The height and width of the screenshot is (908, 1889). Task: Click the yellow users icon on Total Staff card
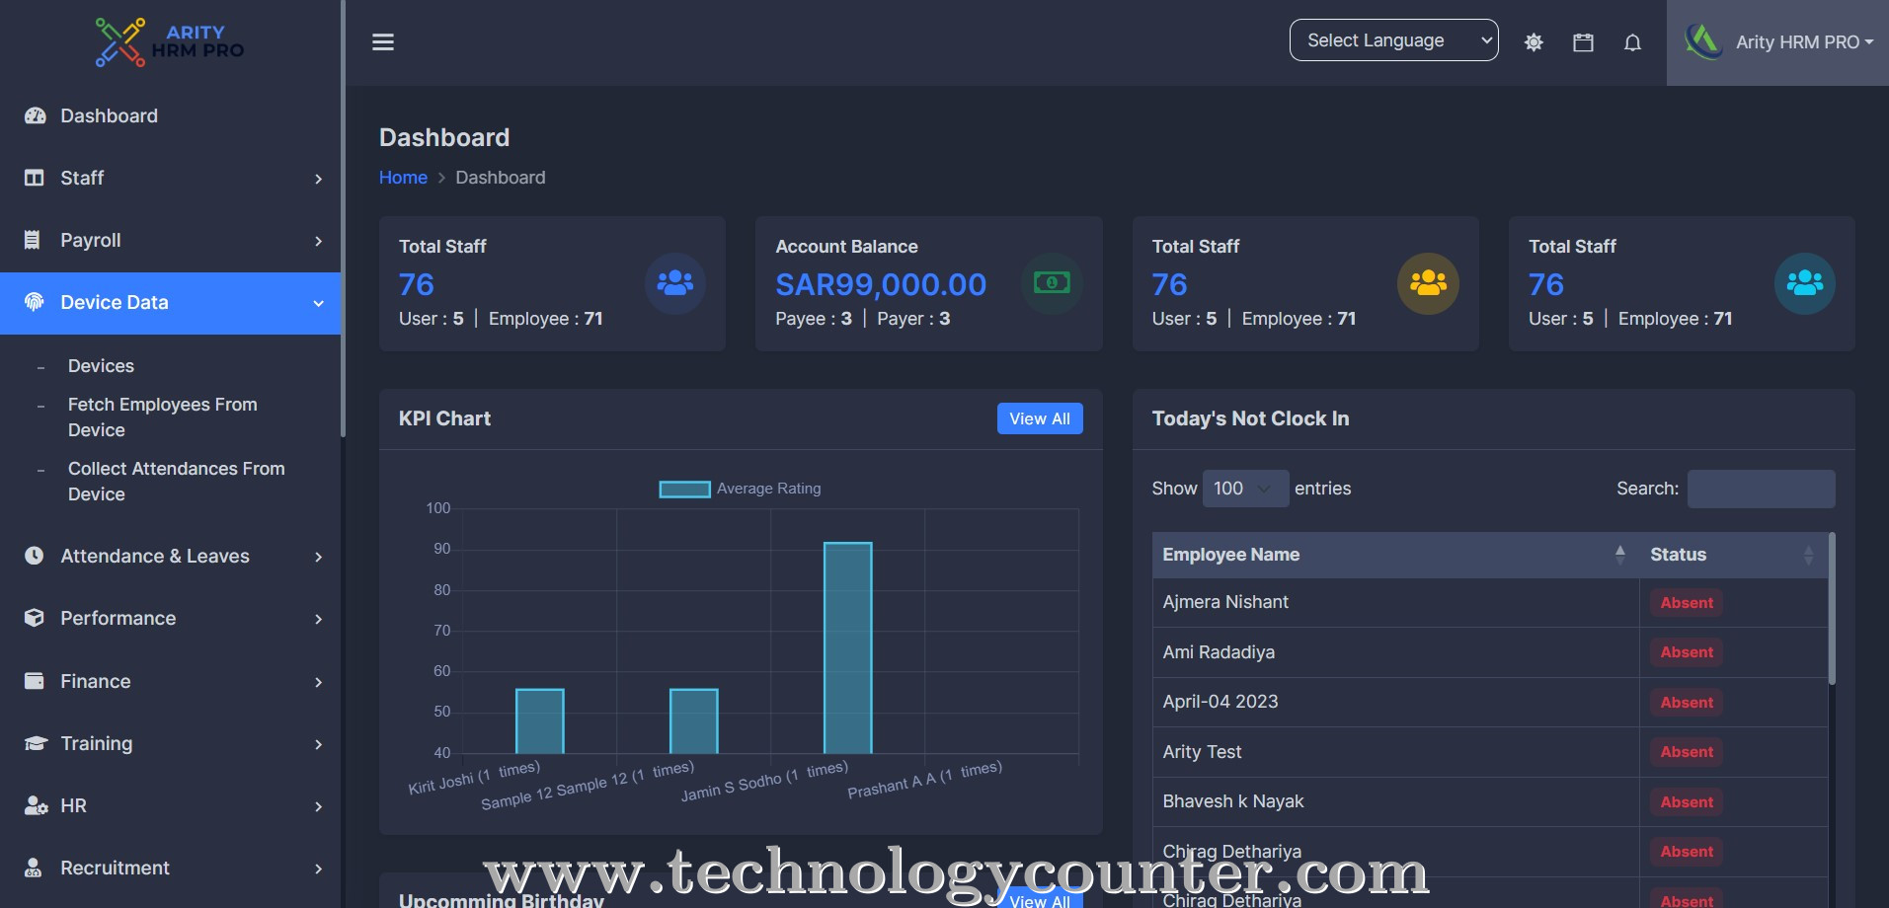[x=1428, y=283]
